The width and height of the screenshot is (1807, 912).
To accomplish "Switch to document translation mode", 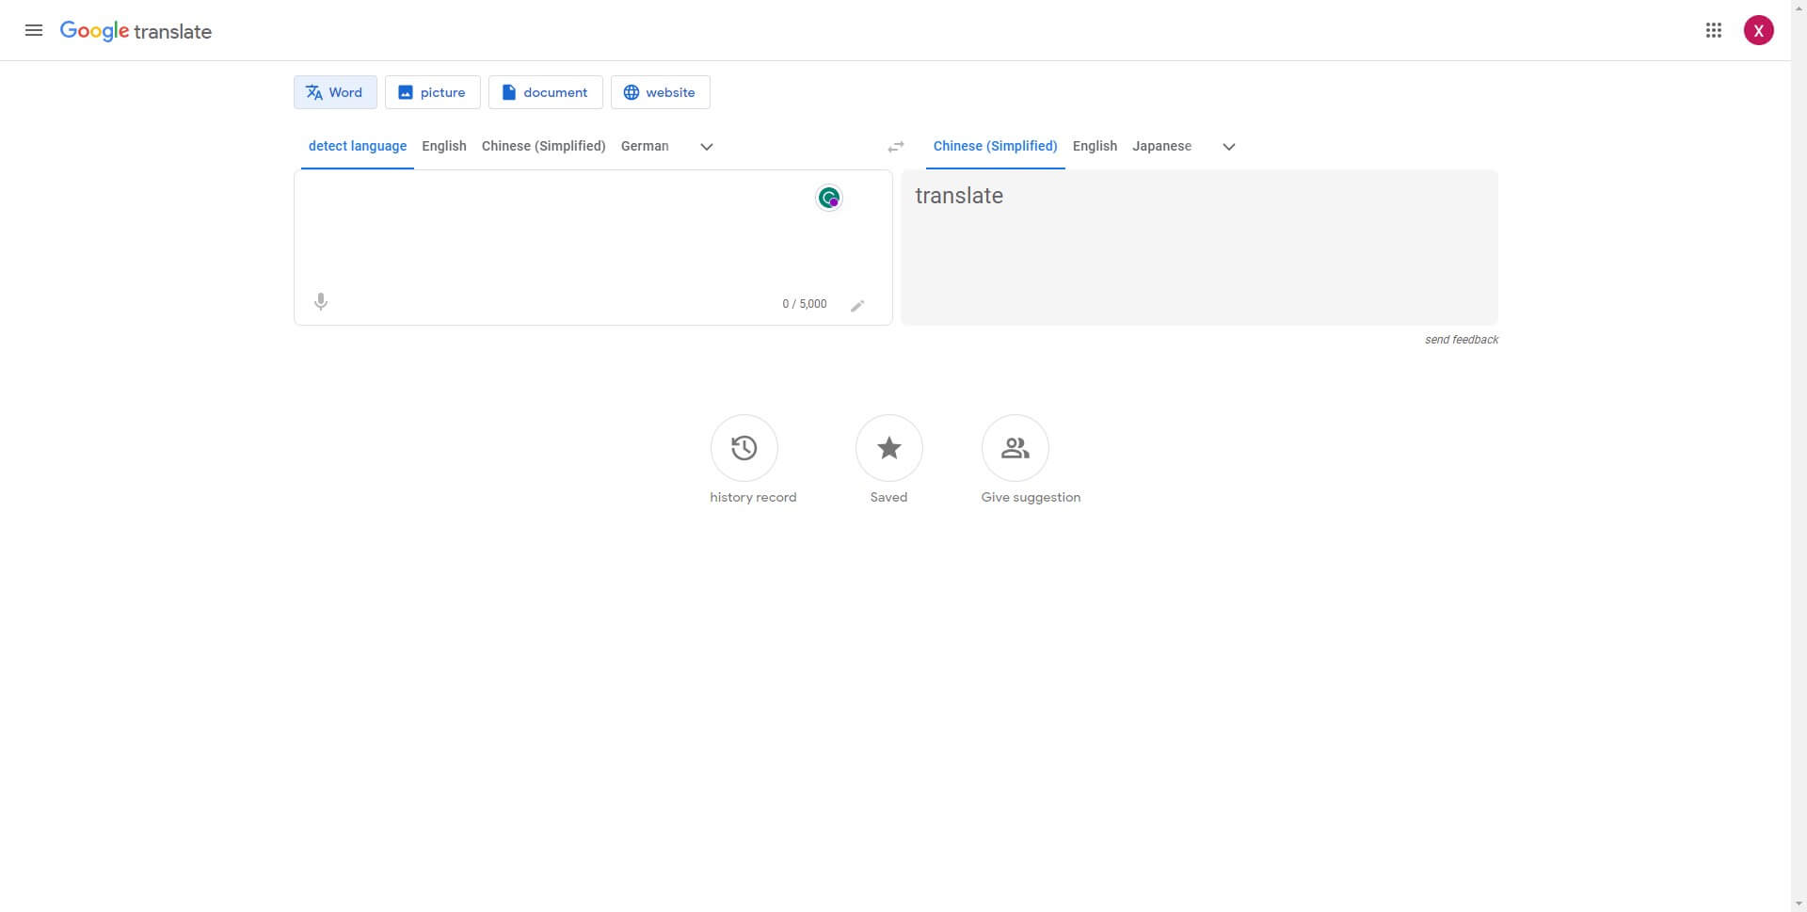I will (545, 92).
